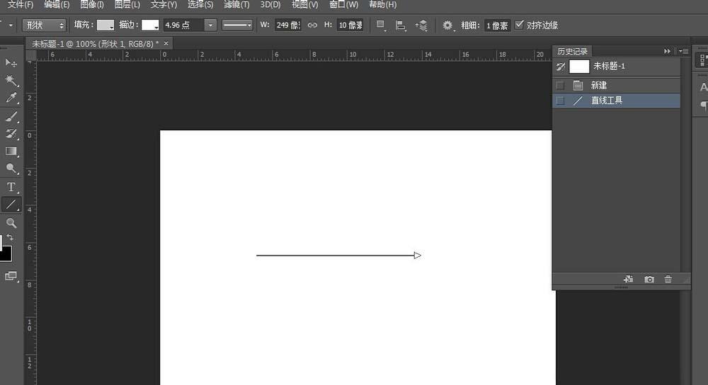Image resolution: width=708 pixels, height=385 pixels.
Task: Open the stroke width dropdown arrow
Action: click(x=210, y=25)
